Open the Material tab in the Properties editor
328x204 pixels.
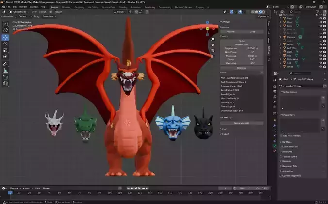[275, 151]
